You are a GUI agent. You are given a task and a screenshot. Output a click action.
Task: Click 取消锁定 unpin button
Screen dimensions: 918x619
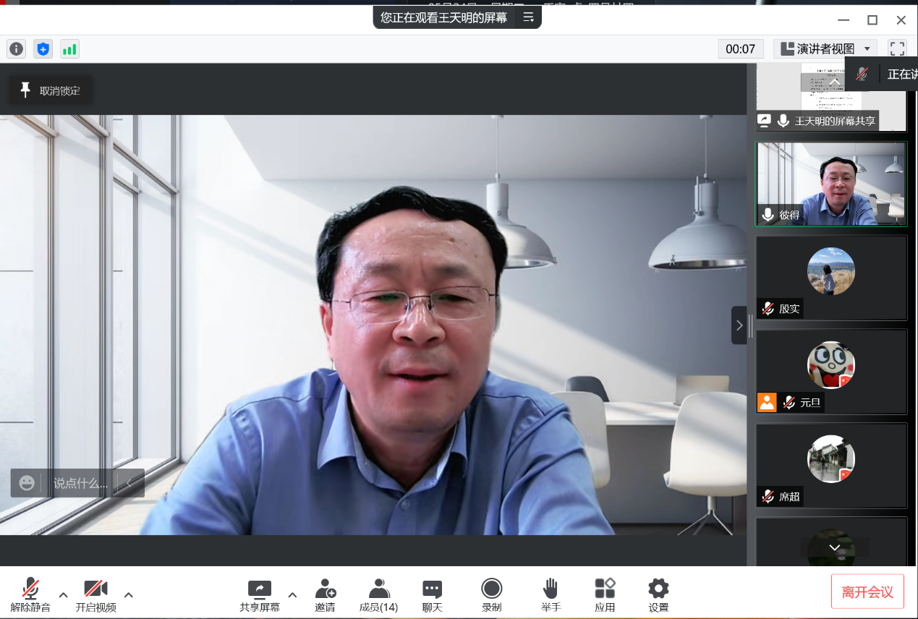[50, 90]
